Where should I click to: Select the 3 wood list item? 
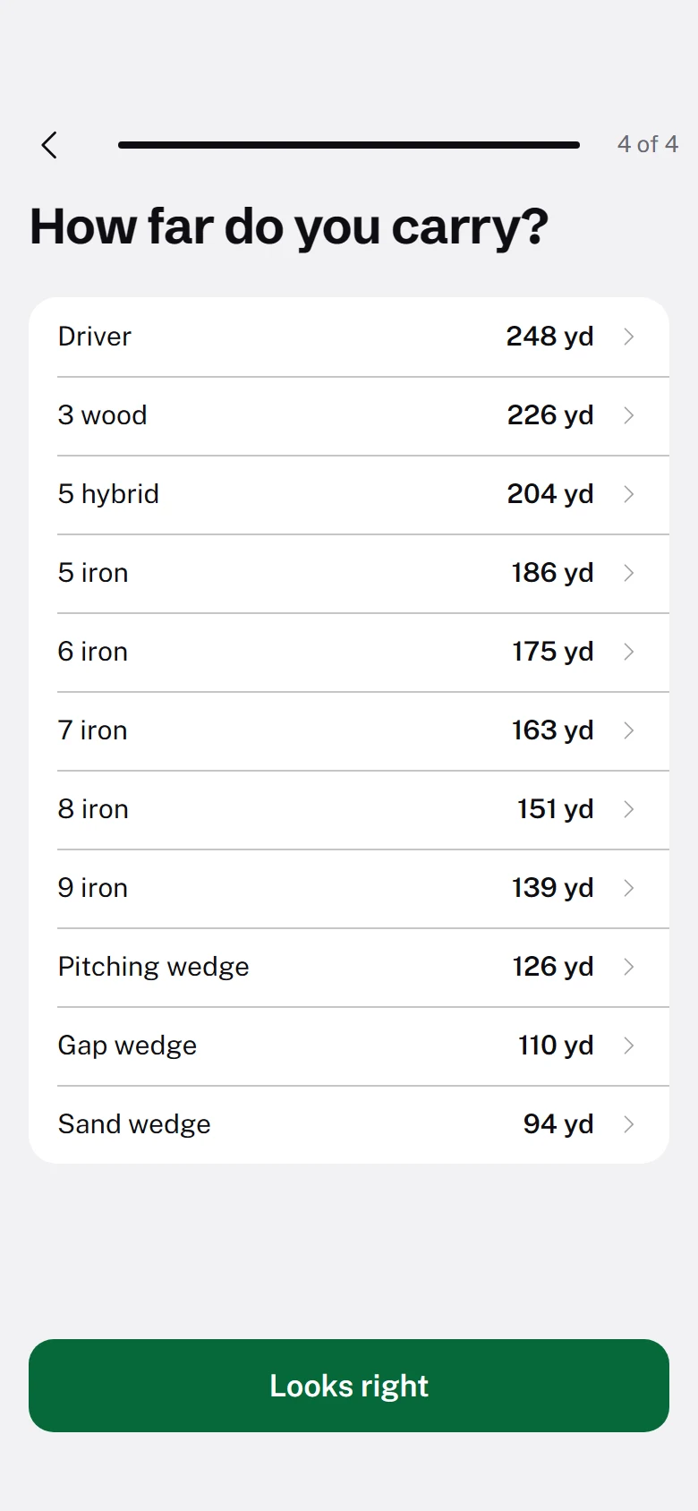pos(349,415)
